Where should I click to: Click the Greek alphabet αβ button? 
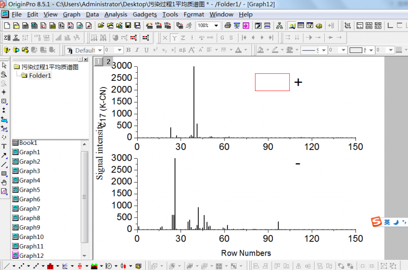click(183, 50)
